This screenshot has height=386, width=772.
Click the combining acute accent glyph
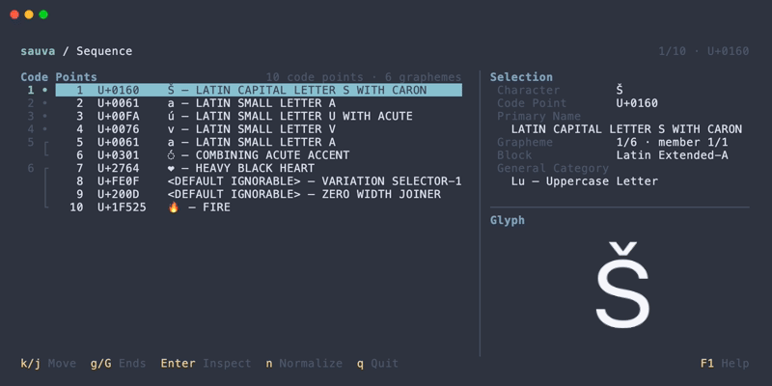point(171,155)
